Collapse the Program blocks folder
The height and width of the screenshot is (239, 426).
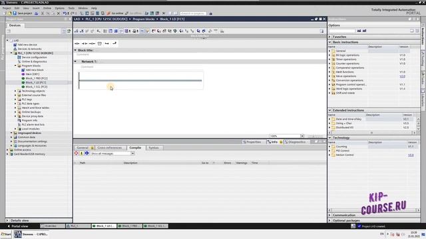click(15, 66)
